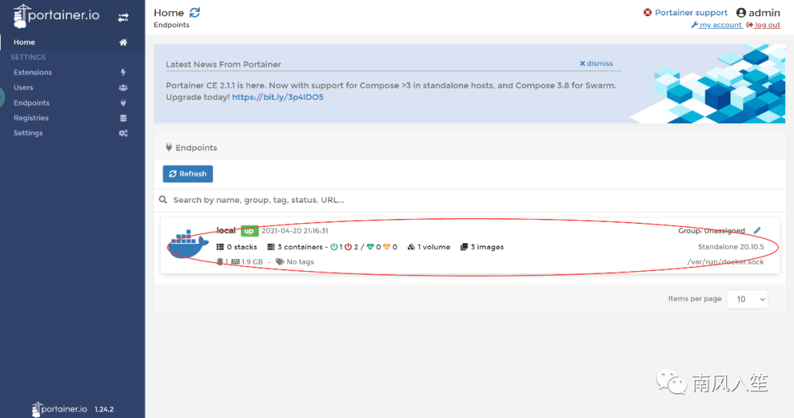Click the volume cubes icon
The image size is (794, 418).
411,247
